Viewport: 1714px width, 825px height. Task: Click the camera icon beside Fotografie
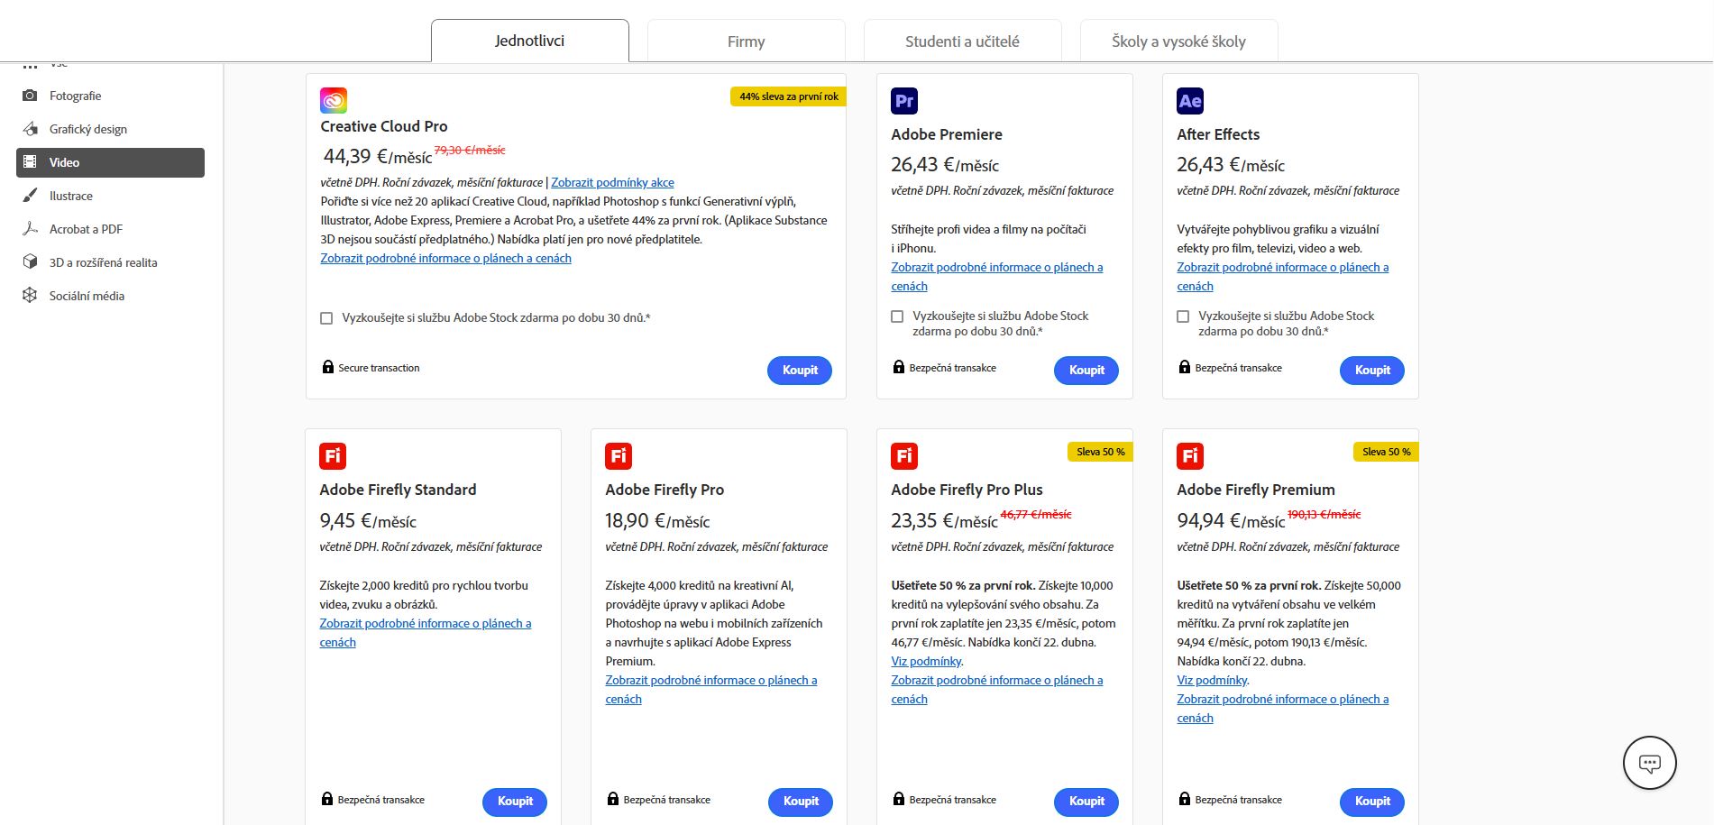pyautogui.click(x=30, y=96)
